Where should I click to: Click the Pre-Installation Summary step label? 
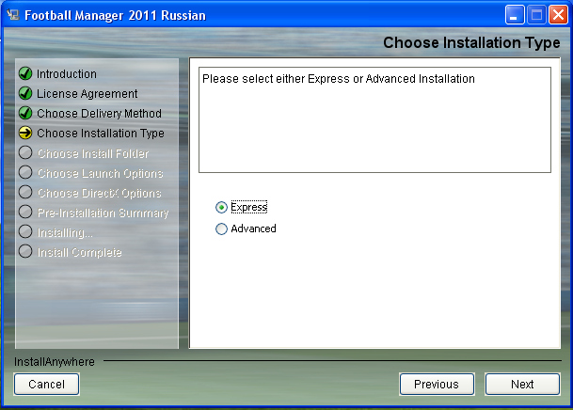[x=103, y=213]
